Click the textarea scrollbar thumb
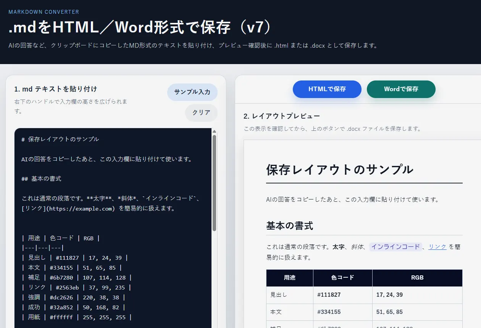Screen dimensions: 481x328 coord(214,183)
